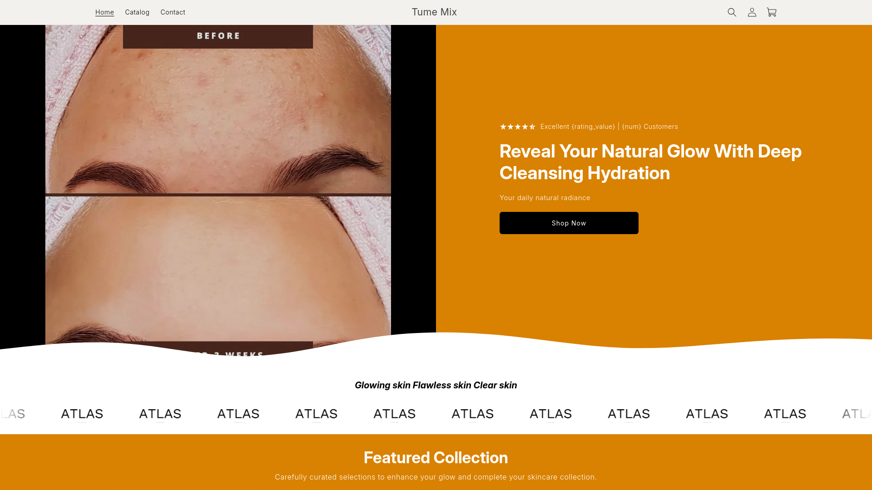872x490 pixels.
Task: Click the Tume Mix store title
Action: pos(434,12)
